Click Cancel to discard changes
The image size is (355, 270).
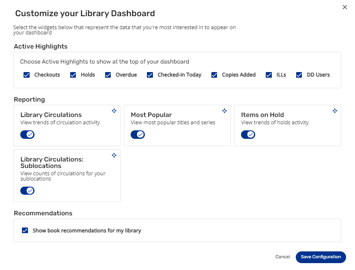click(x=282, y=257)
